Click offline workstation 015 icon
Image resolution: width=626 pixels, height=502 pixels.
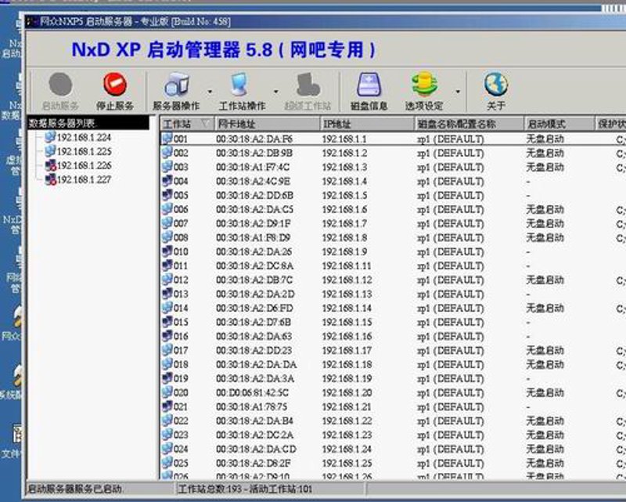click(x=167, y=321)
